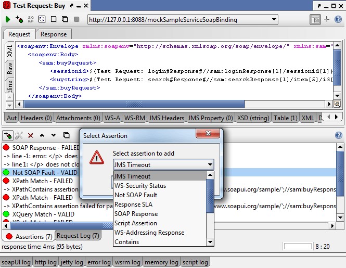Open the endpoint URL dropdown
Image resolution: width=346 pixels, height=268 pixels.
[x=274, y=20]
